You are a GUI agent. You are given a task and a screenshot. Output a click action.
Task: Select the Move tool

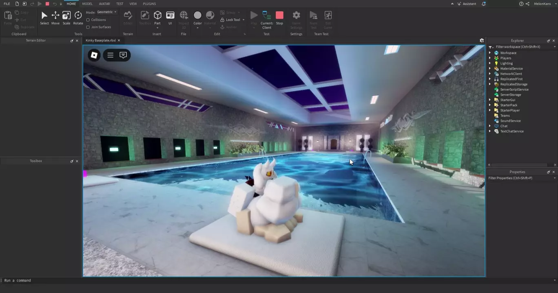(x=55, y=18)
